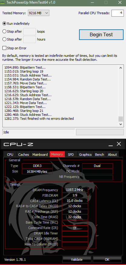This screenshot has height=265, width=126.
Task: Click the log scrollbar down arrow
Action: (121, 124)
